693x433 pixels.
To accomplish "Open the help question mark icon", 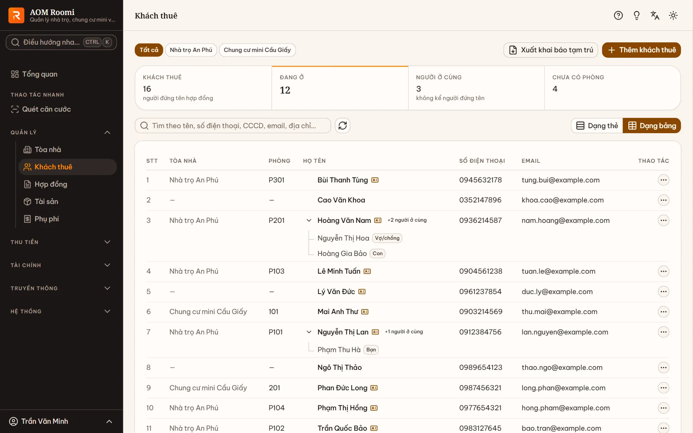I will [618, 15].
